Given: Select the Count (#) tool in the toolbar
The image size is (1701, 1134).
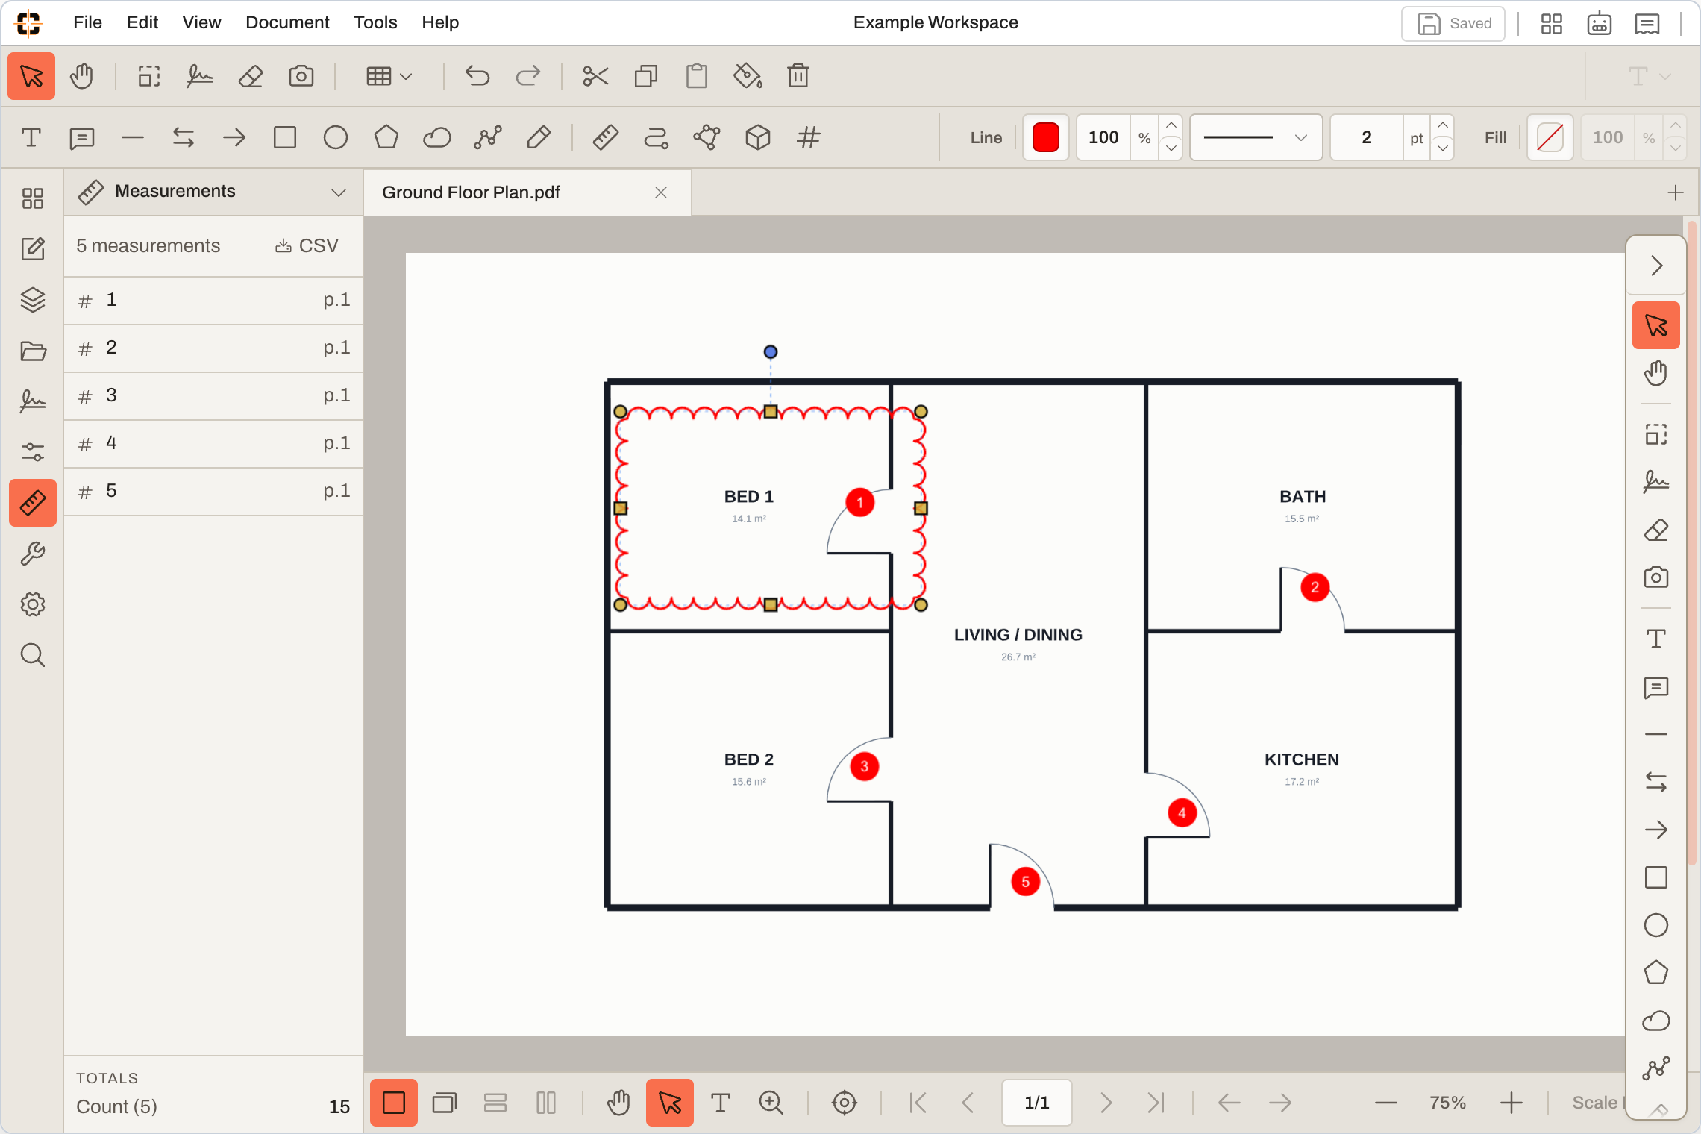Looking at the screenshot, I should pos(808,137).
